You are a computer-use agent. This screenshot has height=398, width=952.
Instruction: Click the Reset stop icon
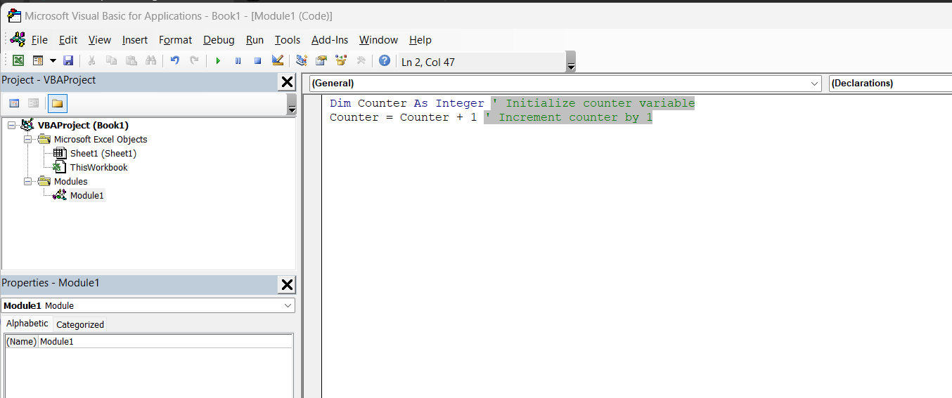257,61
